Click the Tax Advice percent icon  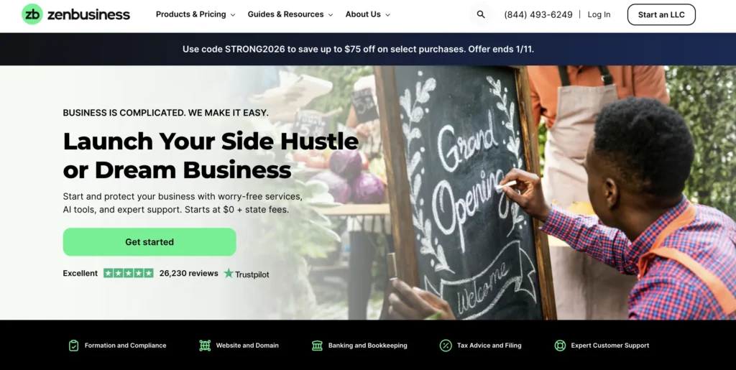click(x=446, y=346)
